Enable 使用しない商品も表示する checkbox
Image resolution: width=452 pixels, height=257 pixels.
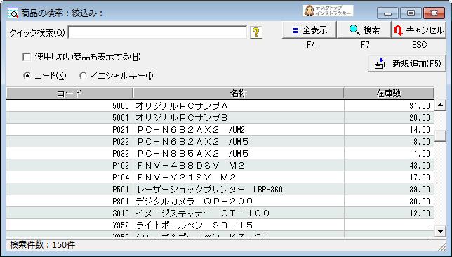click(x=27, y=57)
